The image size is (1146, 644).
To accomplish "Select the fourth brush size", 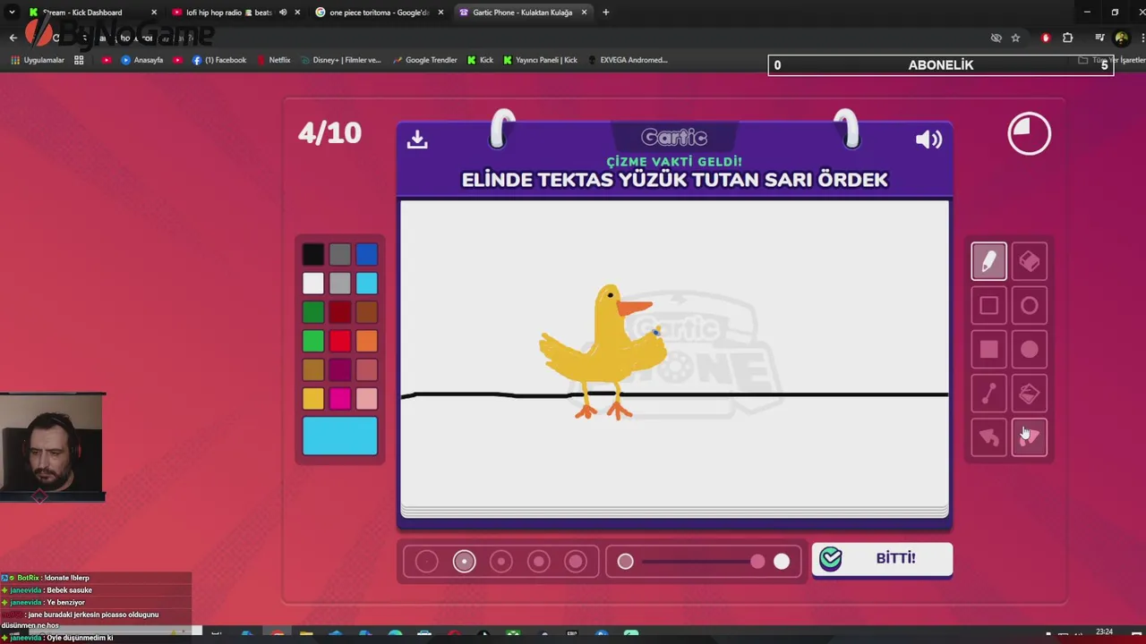I will click(539, 561).
